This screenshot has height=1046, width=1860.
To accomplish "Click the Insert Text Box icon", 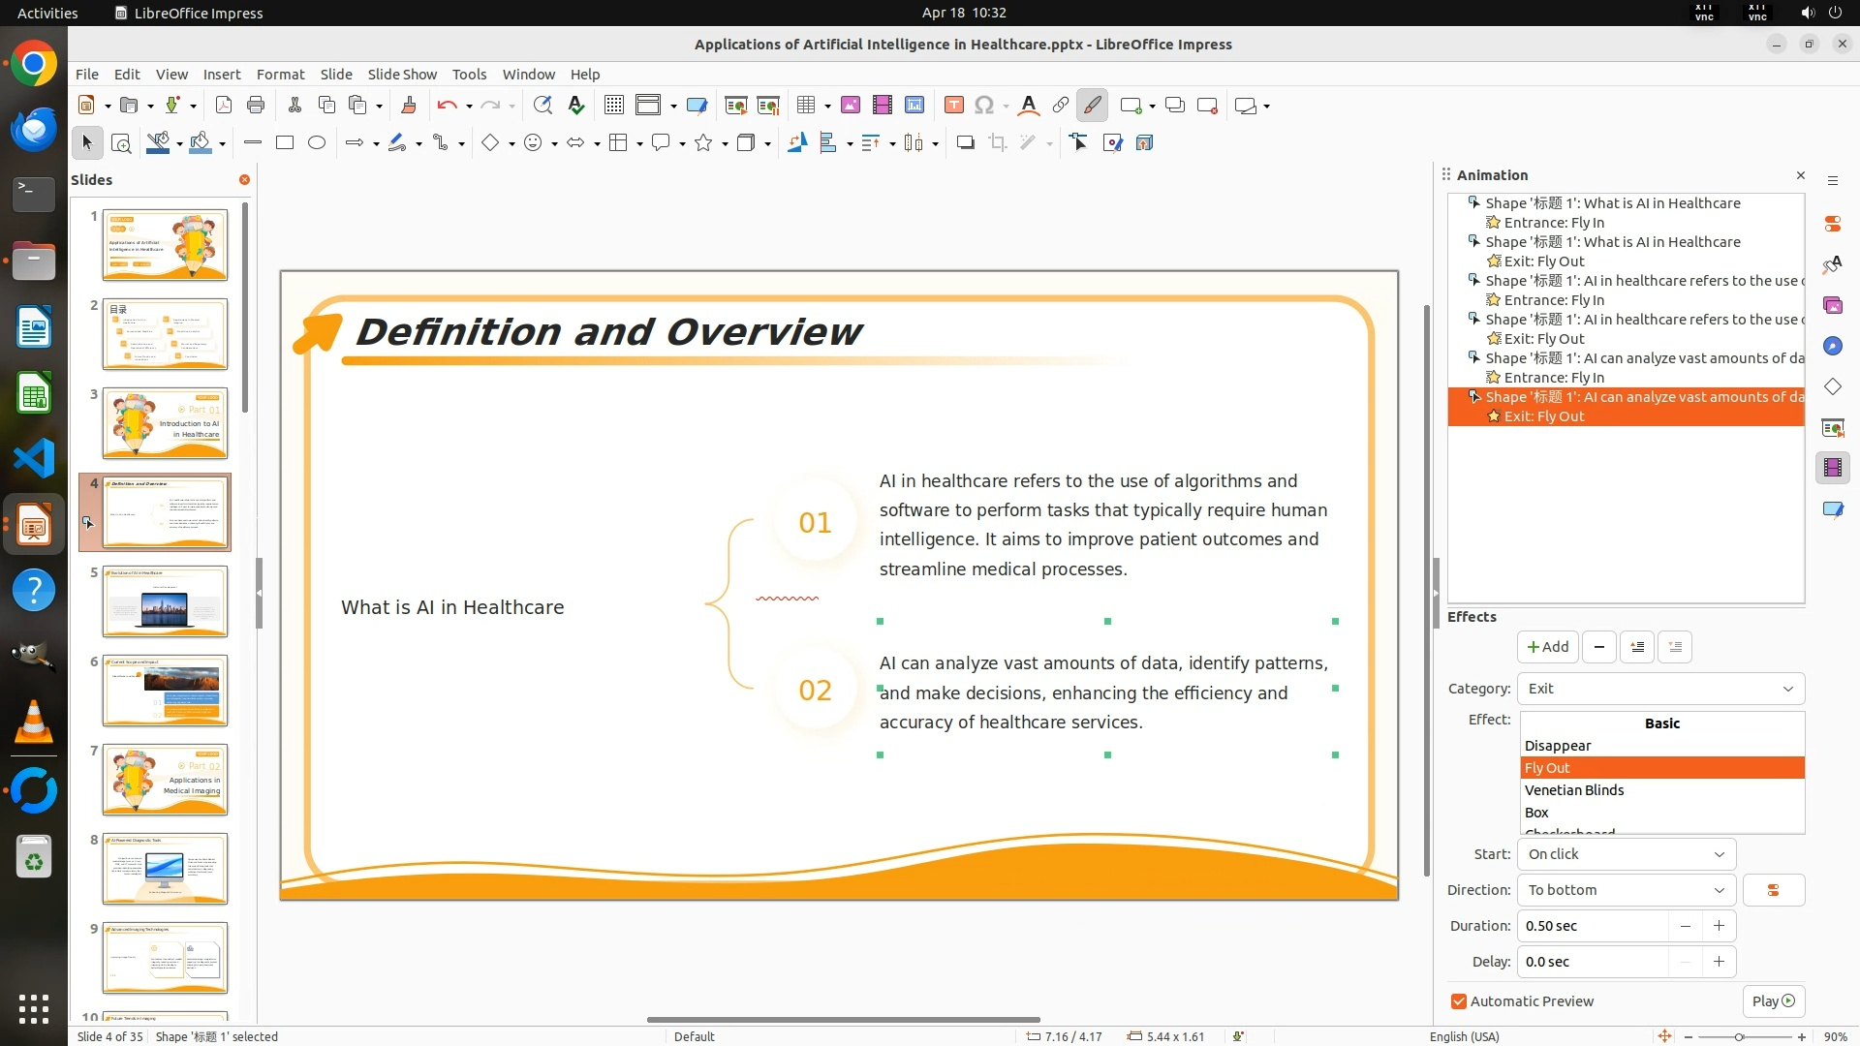I will coord(953,106).
